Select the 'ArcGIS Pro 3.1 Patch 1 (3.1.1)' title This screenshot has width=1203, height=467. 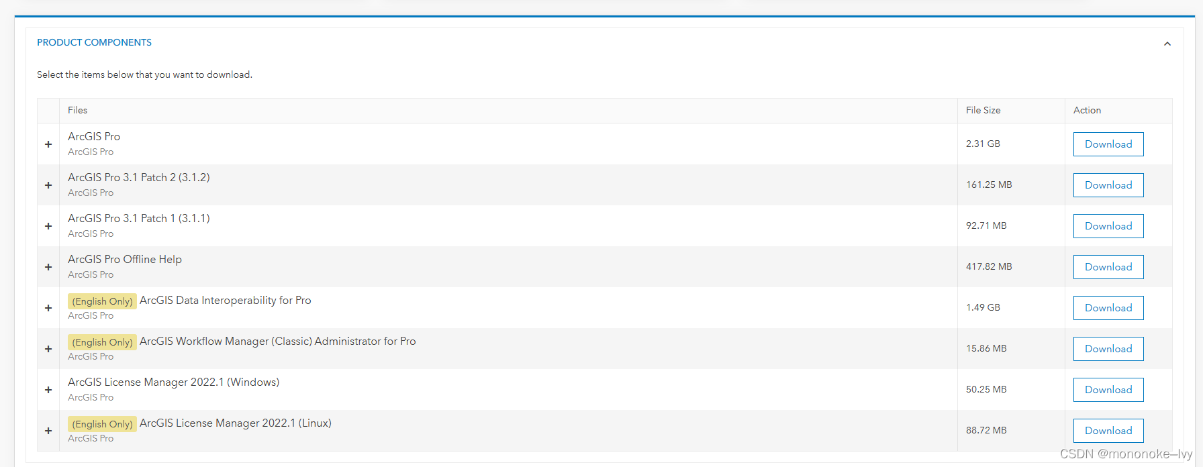point(139,218)
